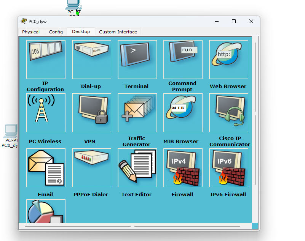
Task: Click the "Terminal" label
Action: tap(136, 86)
